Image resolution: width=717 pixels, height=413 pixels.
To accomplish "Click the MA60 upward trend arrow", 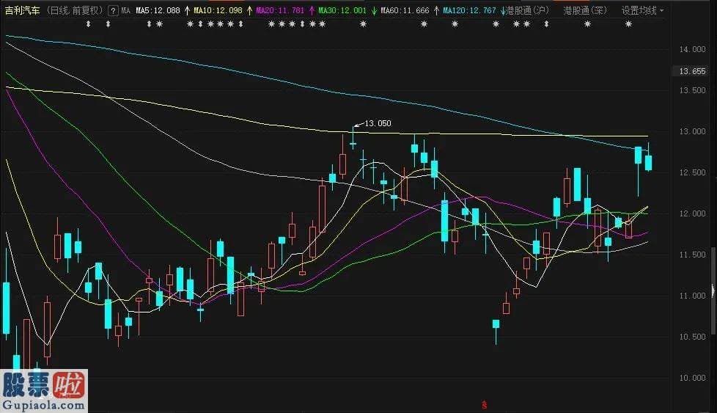I will pos(436,10).
